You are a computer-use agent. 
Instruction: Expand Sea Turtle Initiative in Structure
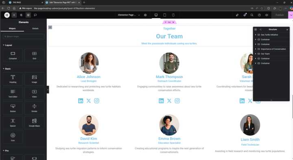256,35
